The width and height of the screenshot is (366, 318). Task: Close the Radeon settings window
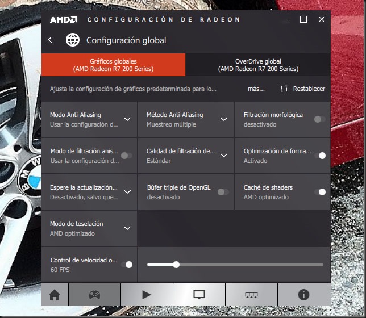(322, 19)
